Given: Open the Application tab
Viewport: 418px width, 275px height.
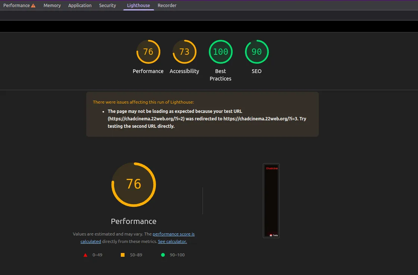Looking at the screenshot, I should [x=80, y=5].
